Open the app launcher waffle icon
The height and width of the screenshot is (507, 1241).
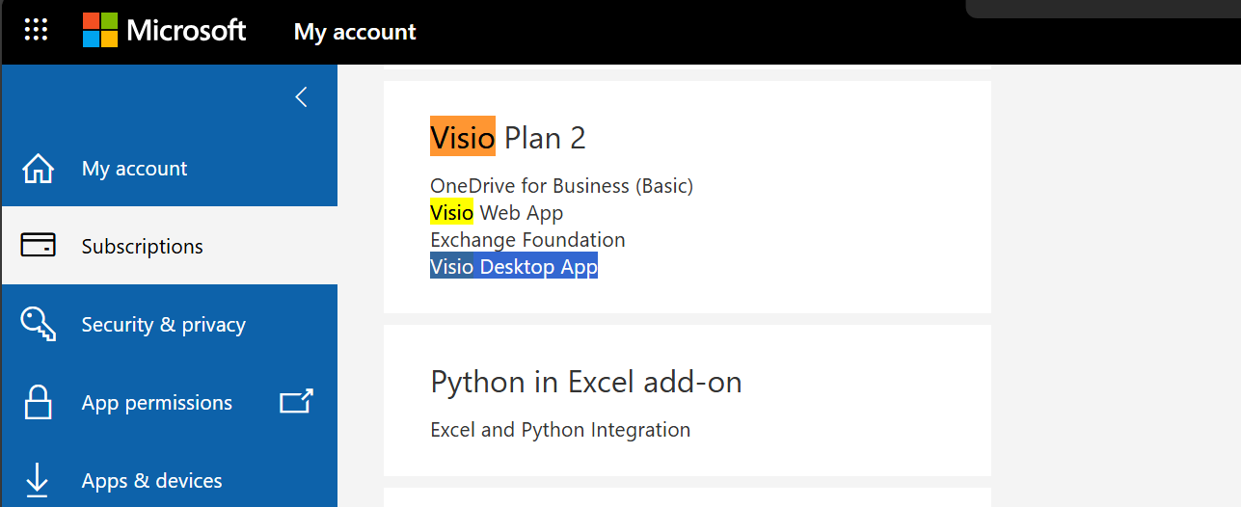(x=36, y=31)
